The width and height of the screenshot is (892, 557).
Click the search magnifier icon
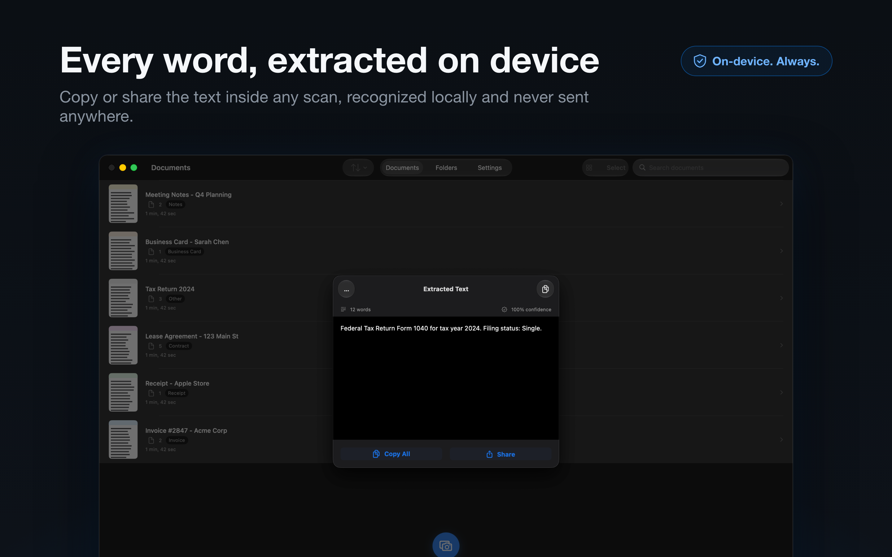[642, 168]
